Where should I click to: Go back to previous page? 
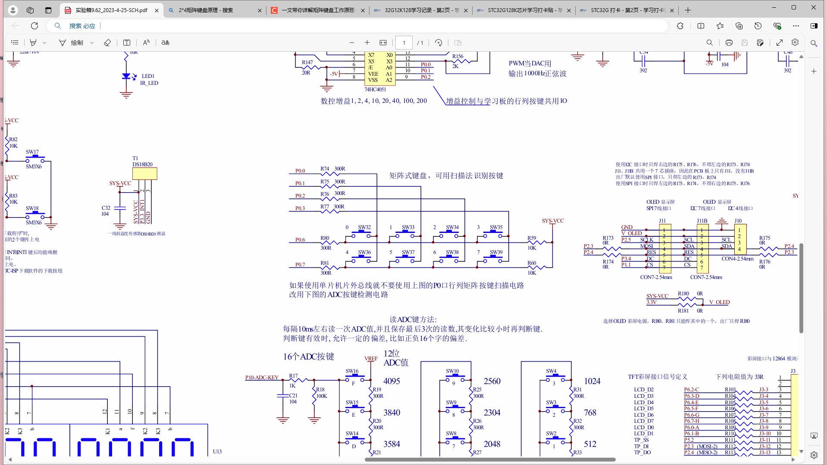(x=16, y=26)
